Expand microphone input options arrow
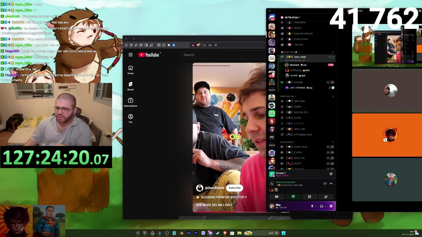The height and width of the screenshot is (237, 422). click(x=316, y=206)
